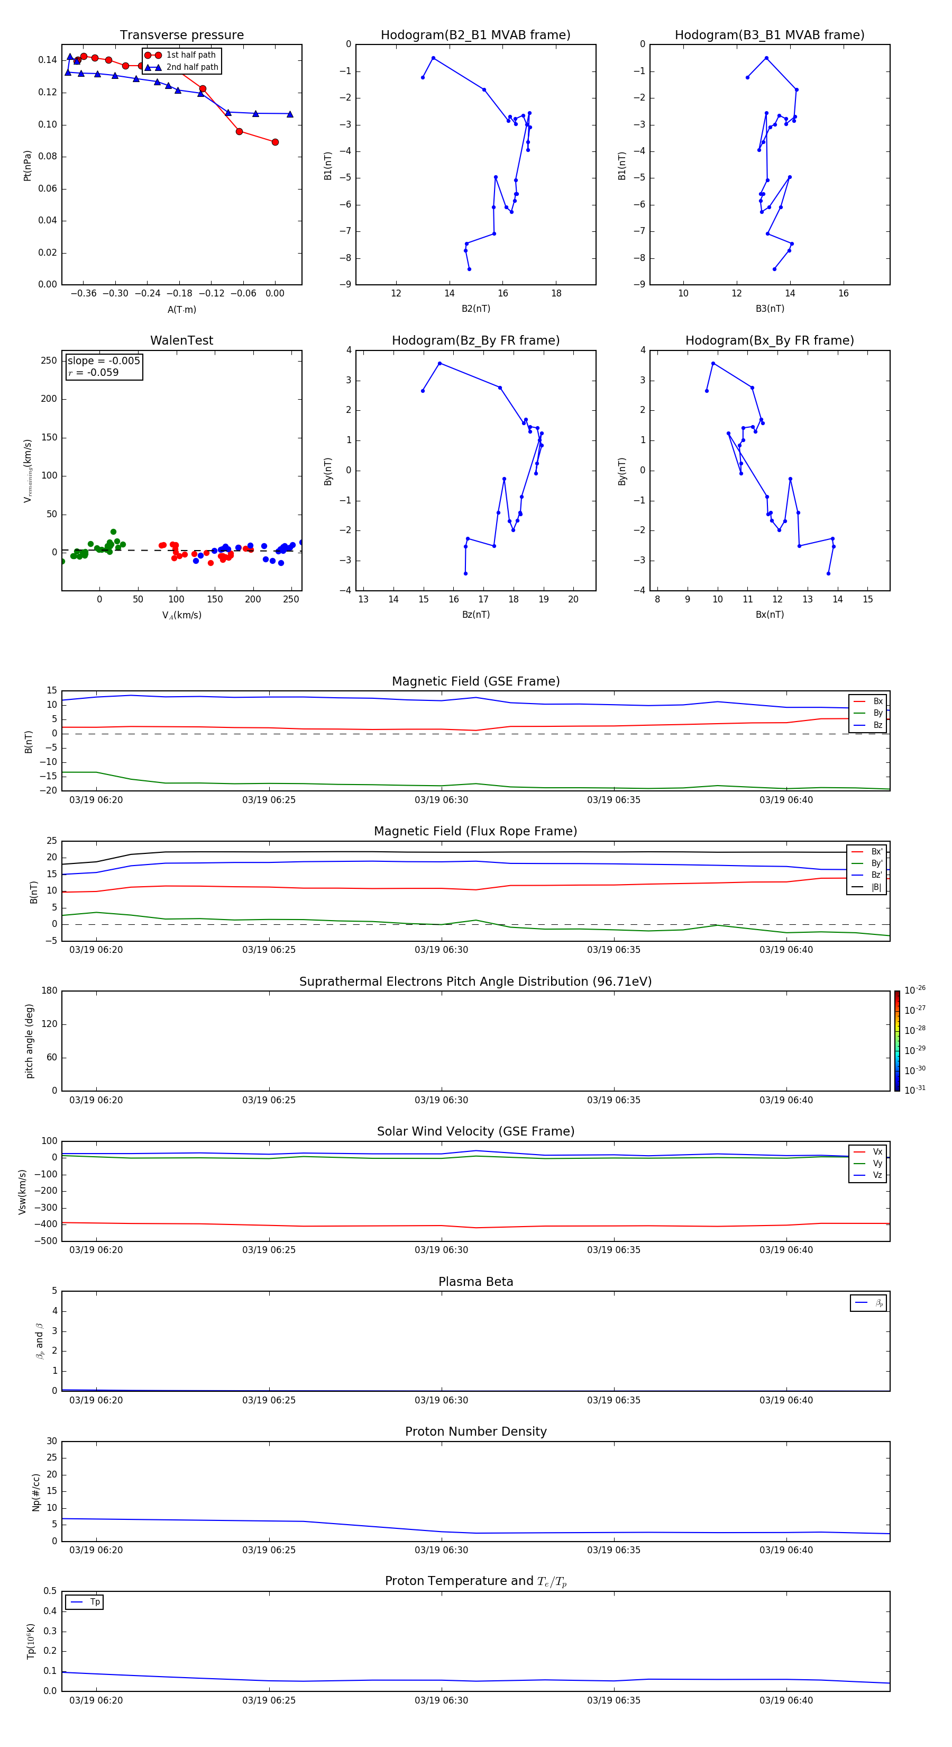Image resolution: width=952 pixels, height=1747 pixels.
Task: Click the 'B3(nT)' x-axis label
Action: [x=770, y=309]
